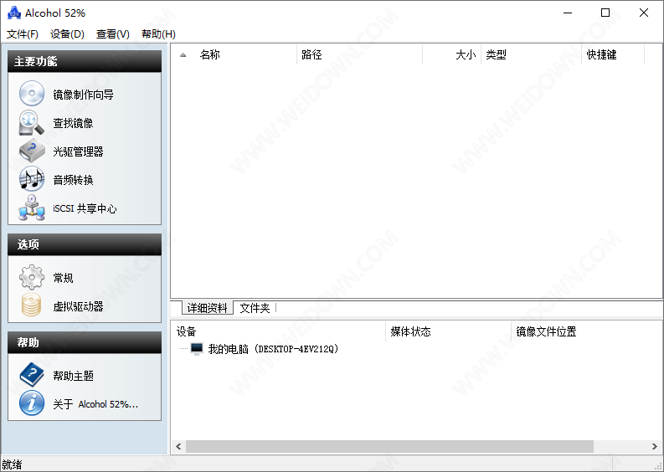Open the 文件(F) menu
664x472 pixels.
pyautogui.click(x=23, y=33)
